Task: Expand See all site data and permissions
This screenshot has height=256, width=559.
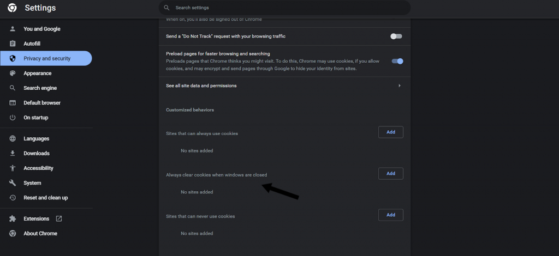Action: (400, 86)
